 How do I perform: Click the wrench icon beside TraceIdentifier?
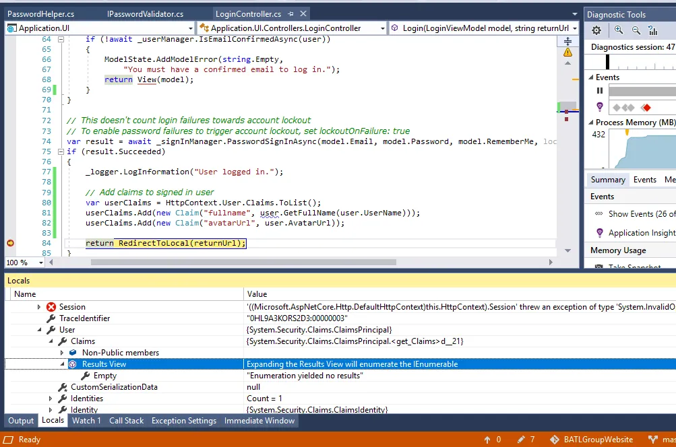51,318
